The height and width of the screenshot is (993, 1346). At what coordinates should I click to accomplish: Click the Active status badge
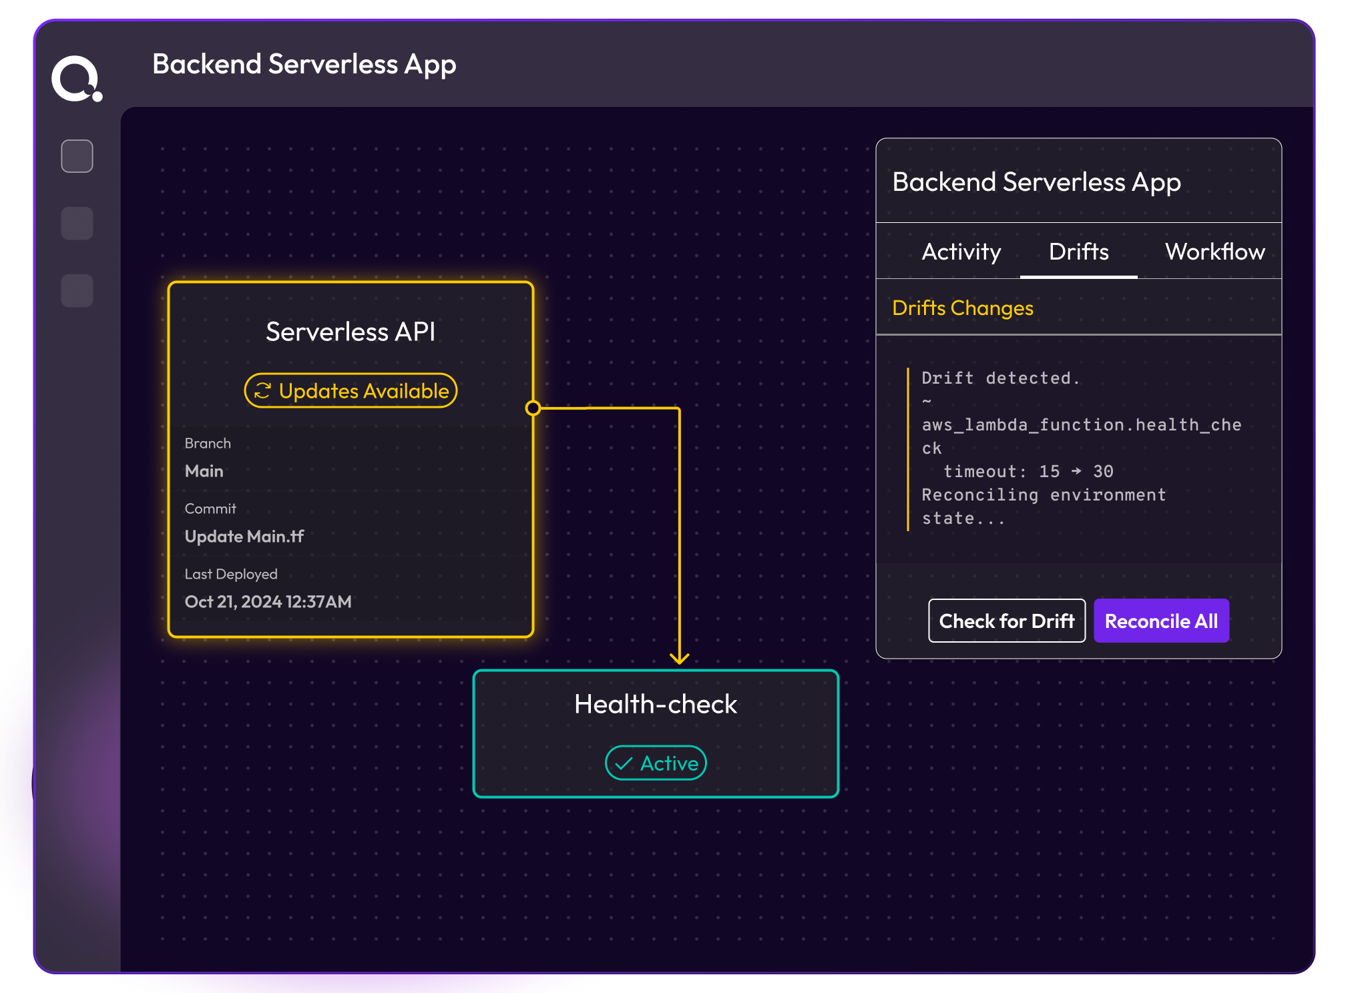(656, 763)
